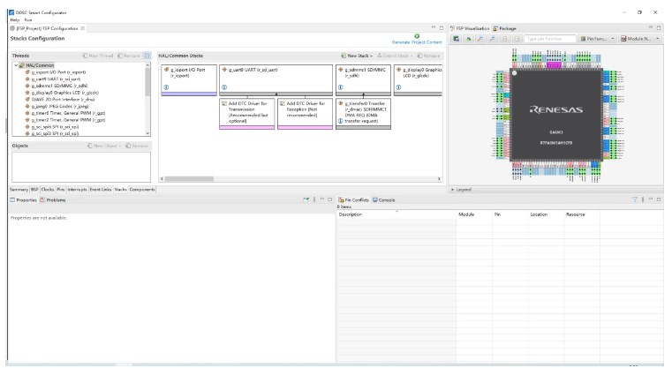Click the stacks horizontal scrollbar thumb
Screen dimensions: 672x368
[x=189, y=178]
